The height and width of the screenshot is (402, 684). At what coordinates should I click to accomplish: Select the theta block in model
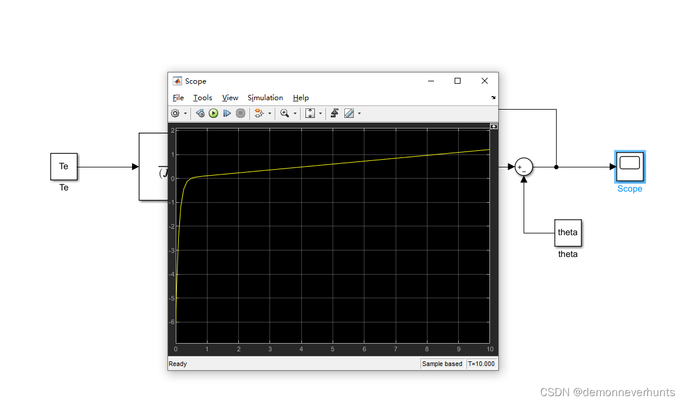568,233
